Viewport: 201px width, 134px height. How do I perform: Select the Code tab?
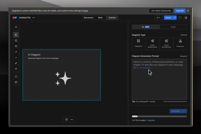(173, 27)
